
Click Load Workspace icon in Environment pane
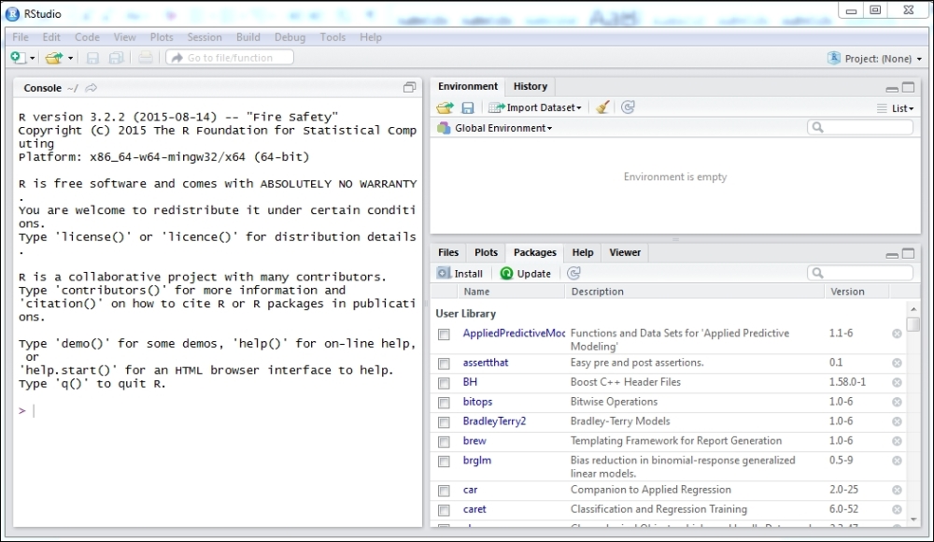[445, 107]
